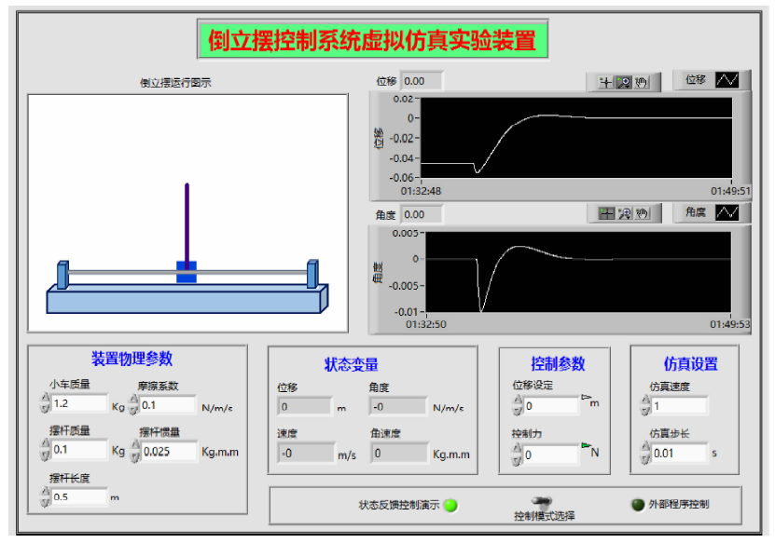
Task: Click the 位移设定 stepper arrows
Action: point(518,406)
